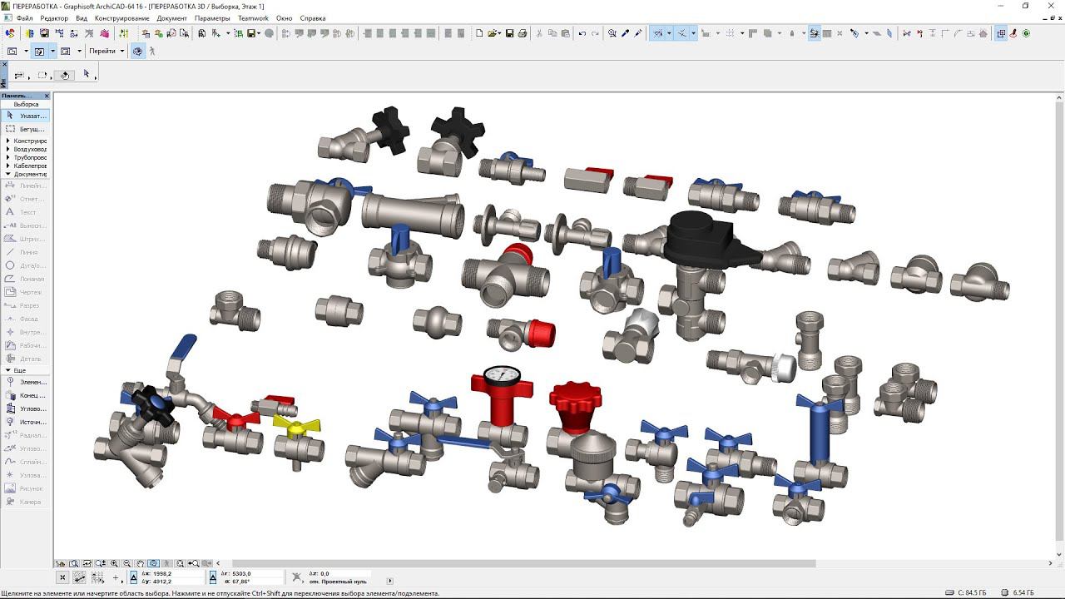
Task: Click the Выборка panel header button
Action: coord(26,104)
